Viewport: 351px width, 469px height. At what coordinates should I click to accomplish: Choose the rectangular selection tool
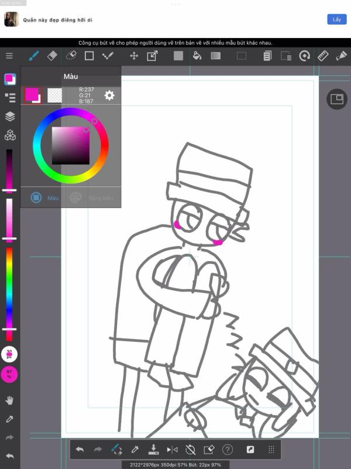point(242,56)
